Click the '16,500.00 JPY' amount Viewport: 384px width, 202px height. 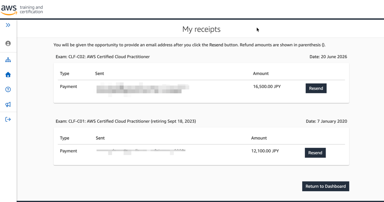tap(267, 86)
